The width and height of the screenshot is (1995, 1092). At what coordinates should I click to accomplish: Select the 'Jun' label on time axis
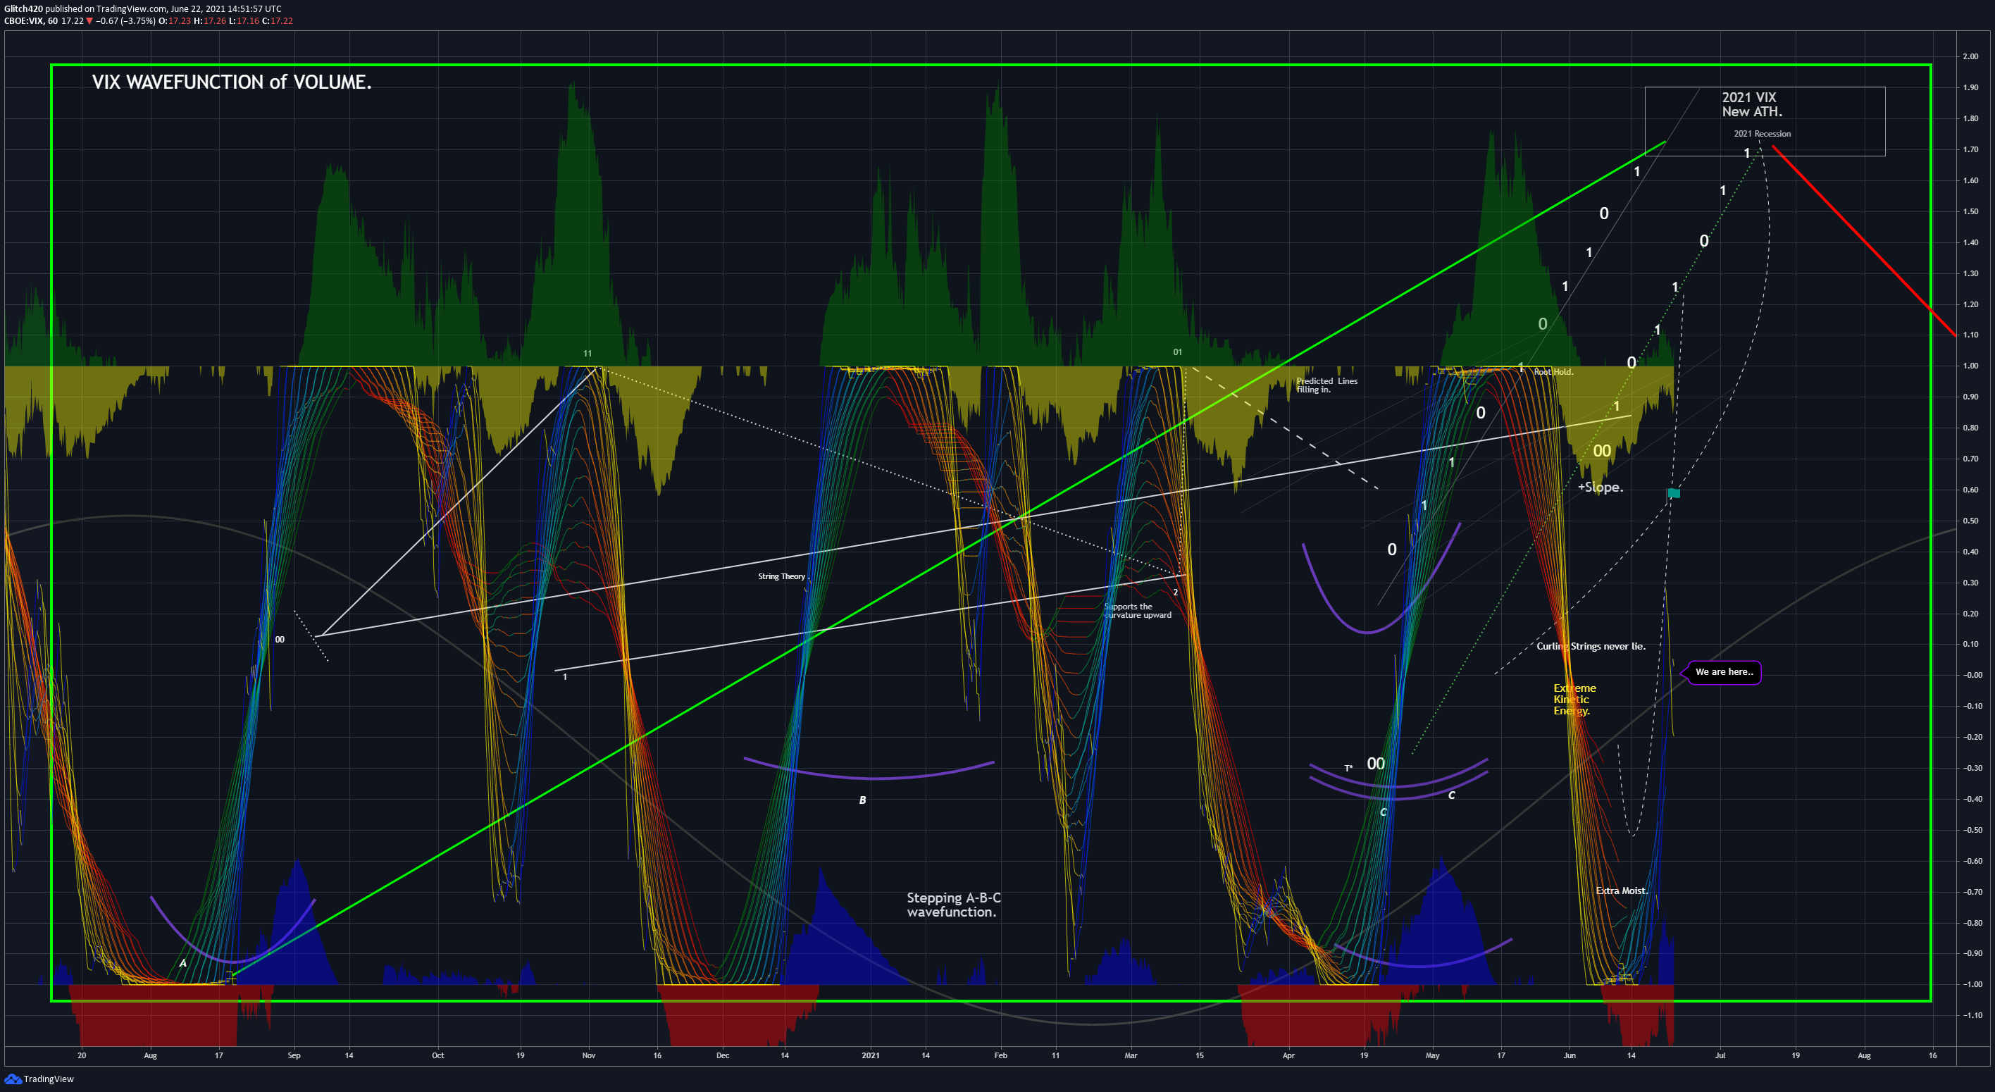pos(1569,1055)
